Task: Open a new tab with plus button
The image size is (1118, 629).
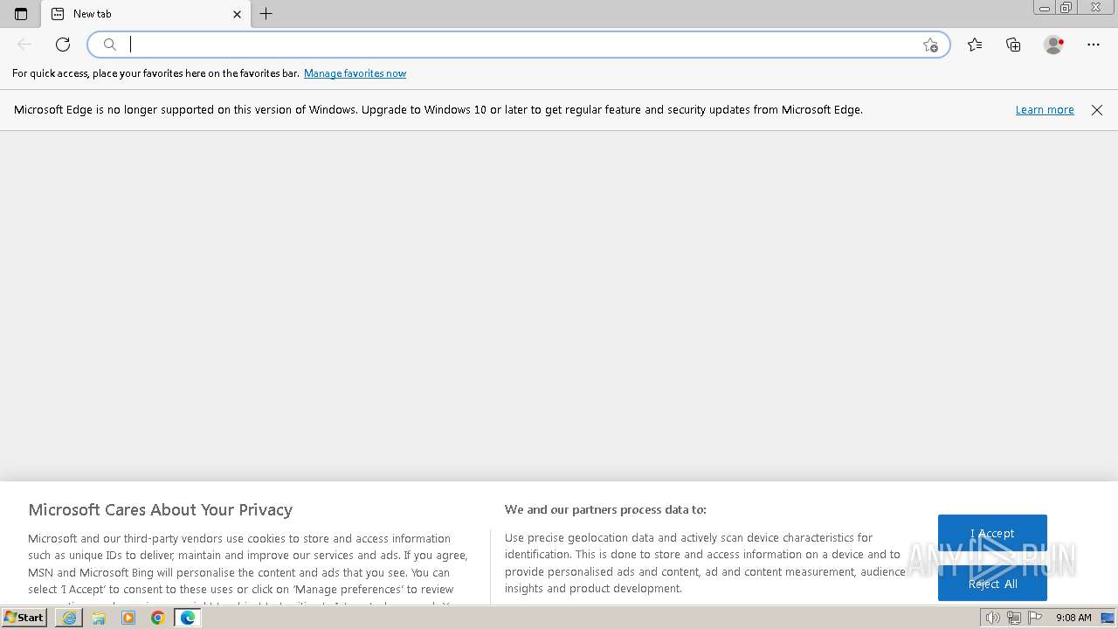Action: click(266, 14)
